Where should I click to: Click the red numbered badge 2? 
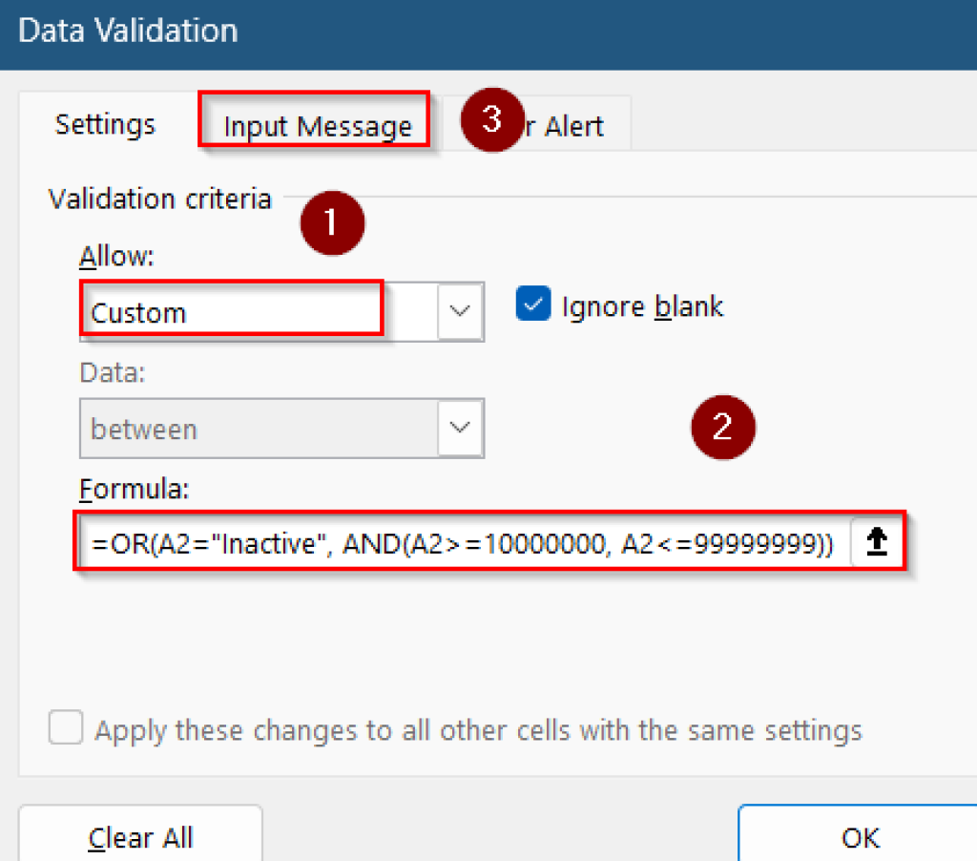click(723, 428)
